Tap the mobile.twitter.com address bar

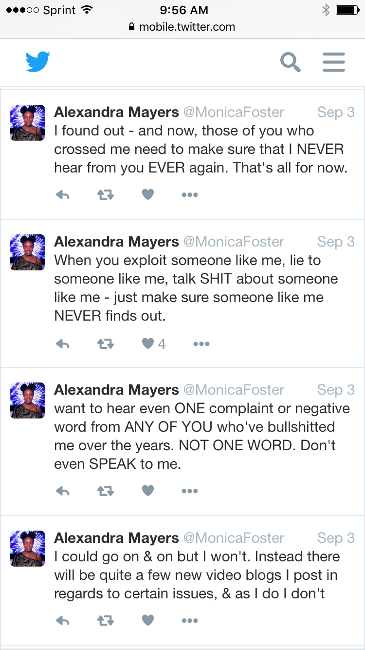tap(182, 27)
